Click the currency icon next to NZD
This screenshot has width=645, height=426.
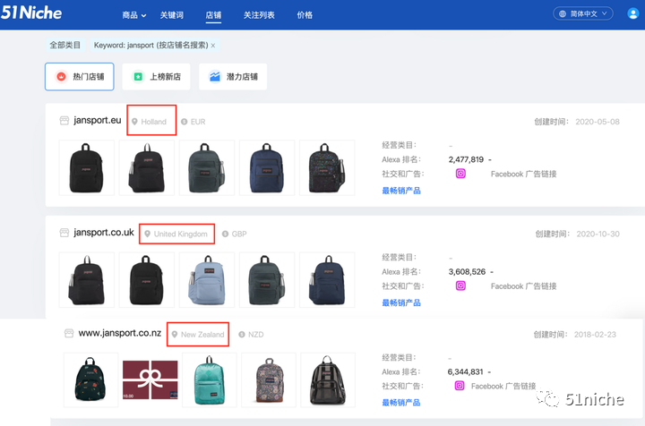[x=242, y=335]
